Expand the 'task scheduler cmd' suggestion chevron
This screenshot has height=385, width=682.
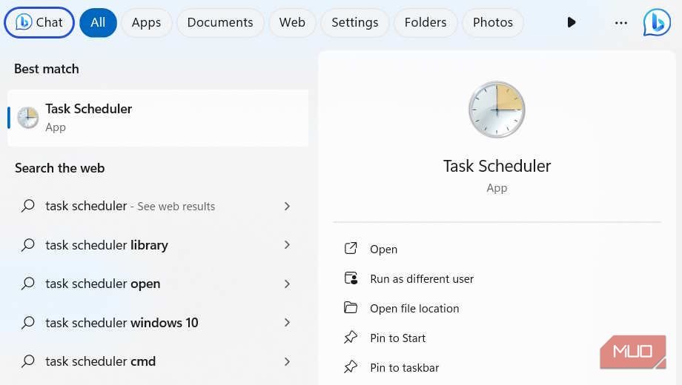click(287, 361)
